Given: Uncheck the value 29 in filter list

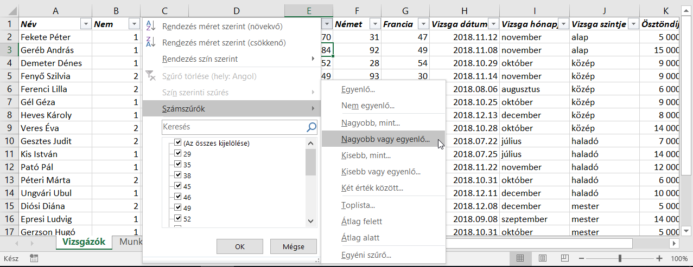Looking at the screenshot, I should (x=178, y=154).
